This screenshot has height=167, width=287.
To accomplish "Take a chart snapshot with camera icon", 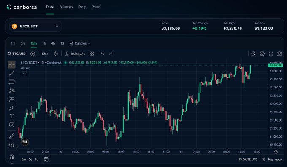I will pos(279,54).
